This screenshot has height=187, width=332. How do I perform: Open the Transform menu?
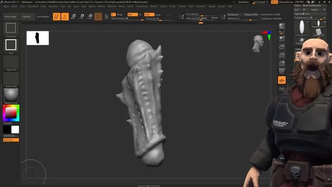tap(201, 6)
